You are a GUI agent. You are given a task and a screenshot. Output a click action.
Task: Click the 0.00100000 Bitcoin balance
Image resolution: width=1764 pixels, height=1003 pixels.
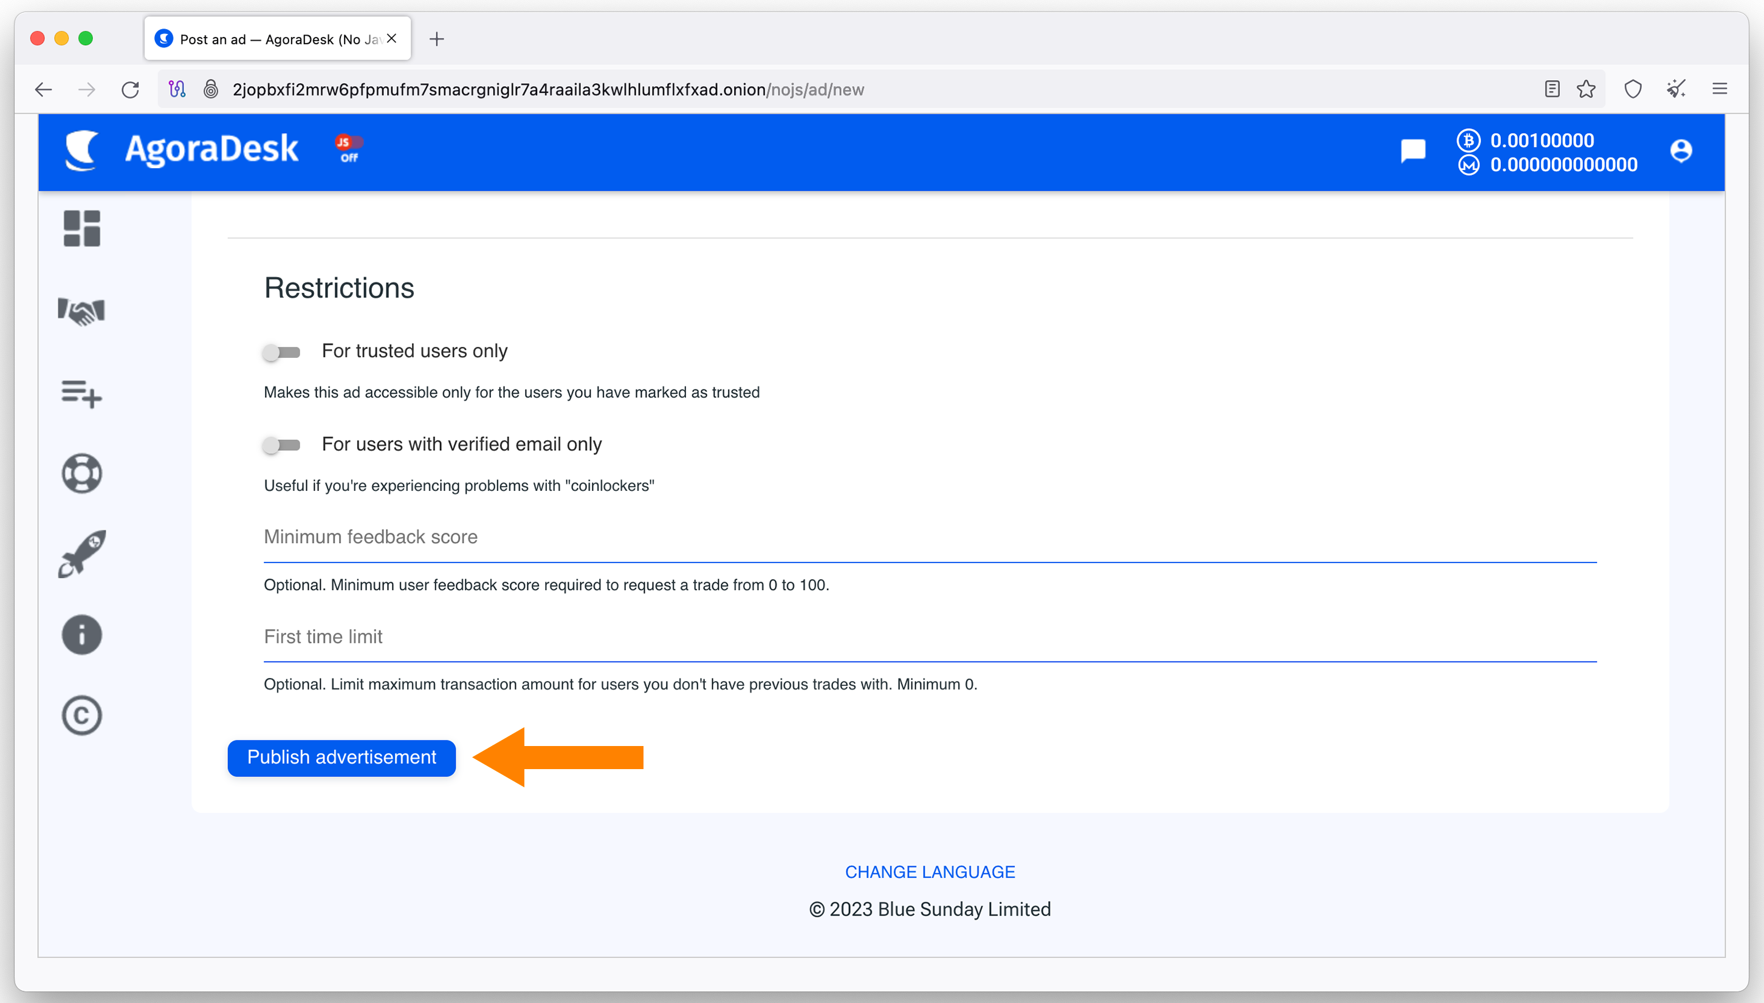coord(1542,140)
